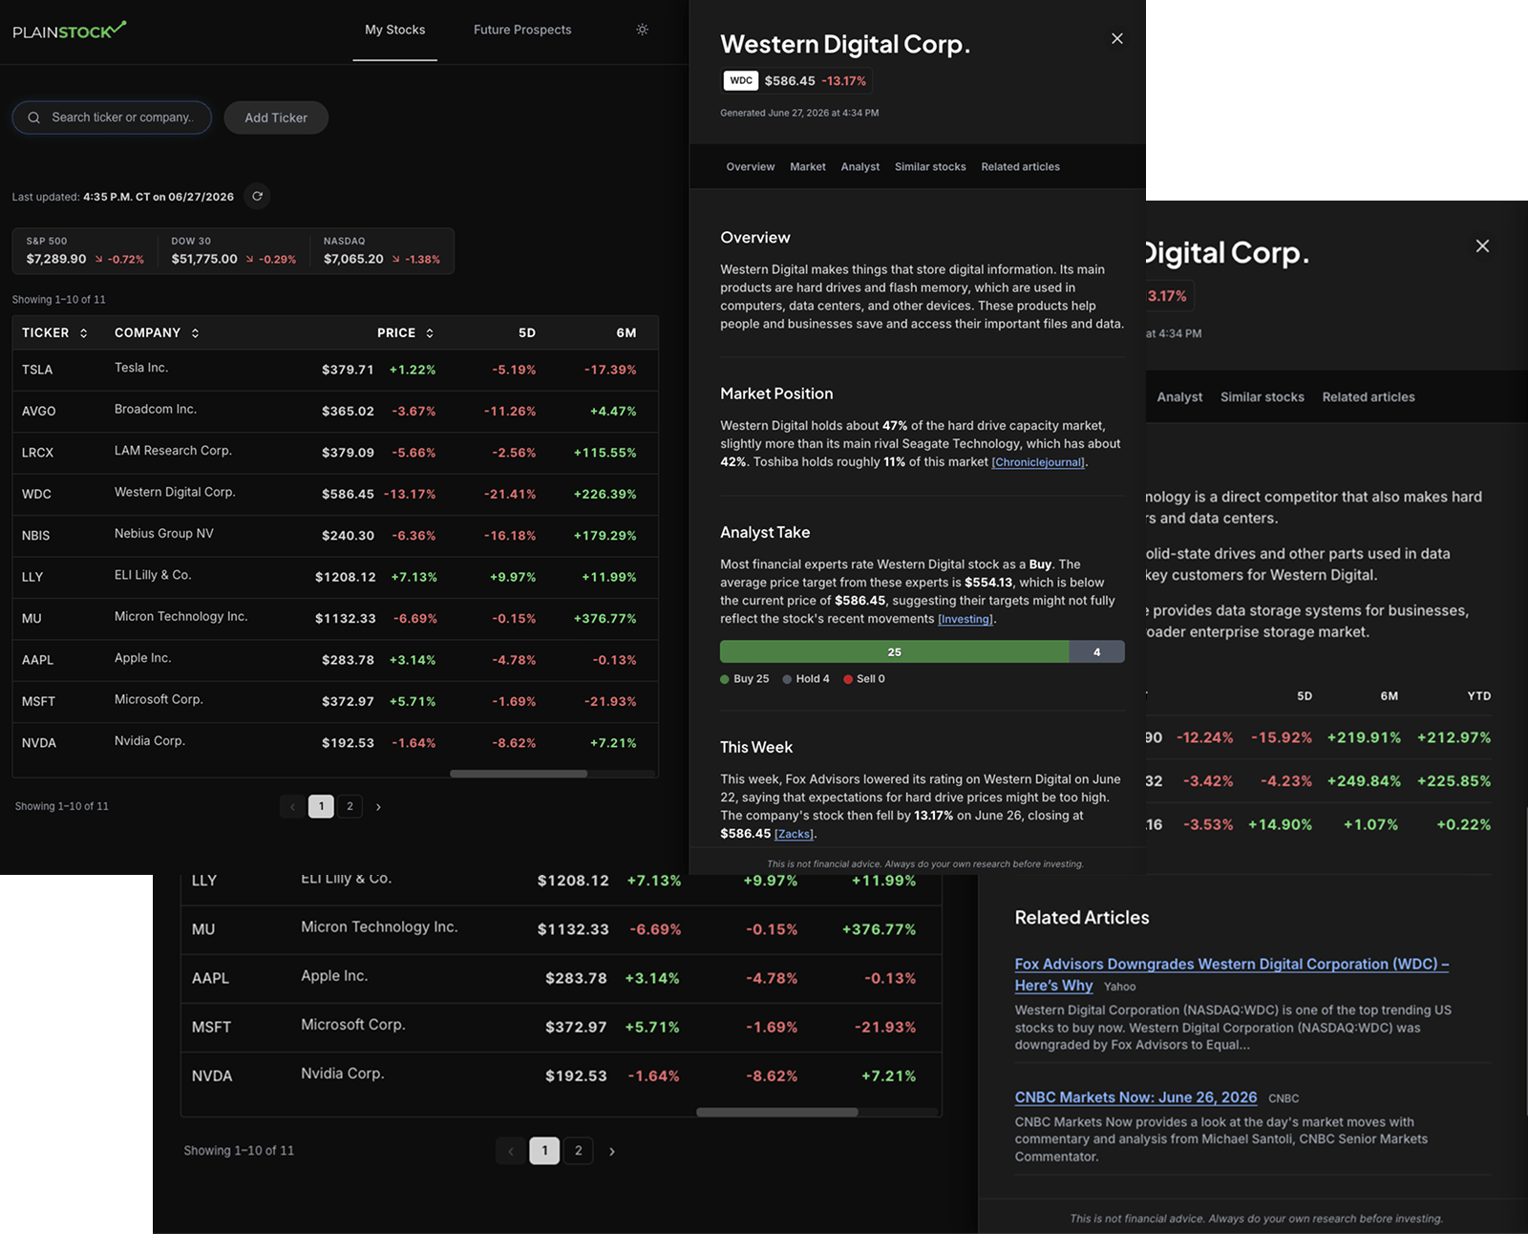Select the WDC Western Digital Corp. row

click(x=335, y=494)
